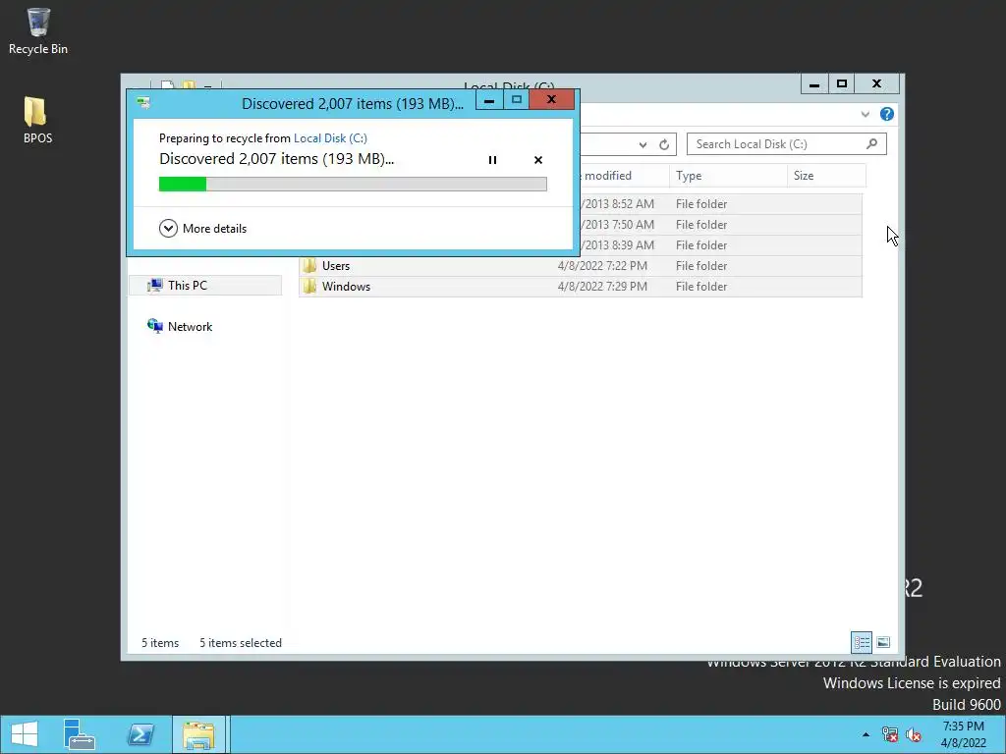Launch Windows PowerShell from the taskbar
The height and width of the screenshot is (754, 1006).
140,734
